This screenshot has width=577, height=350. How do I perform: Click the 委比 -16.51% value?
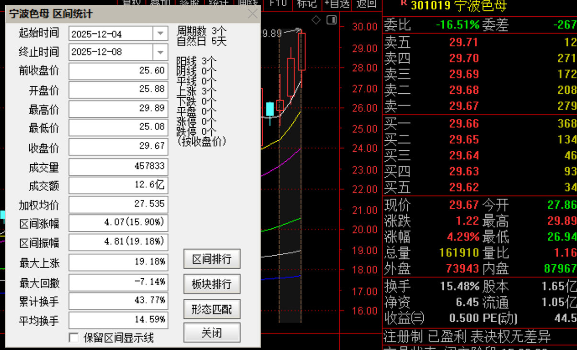[x=458, y=24]
